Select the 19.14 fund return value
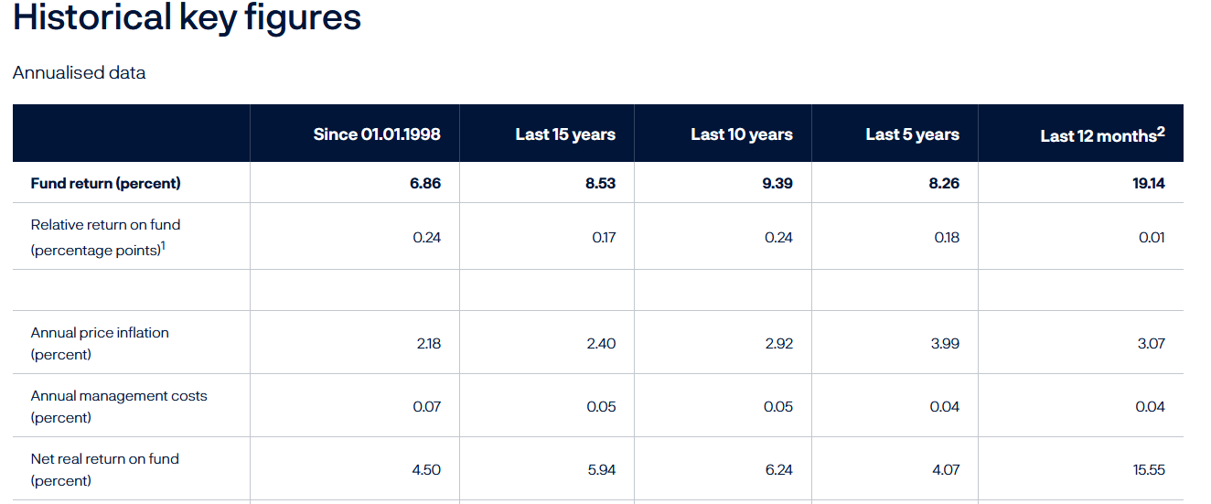Viewport: 1211px width, 504px height. (1149, 183)
